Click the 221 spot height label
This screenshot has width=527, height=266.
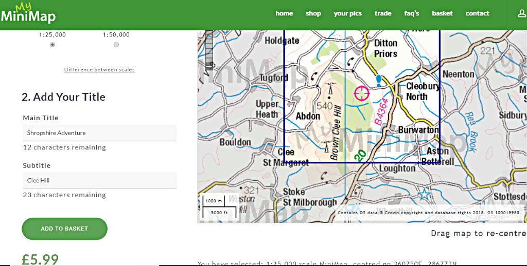487,51
